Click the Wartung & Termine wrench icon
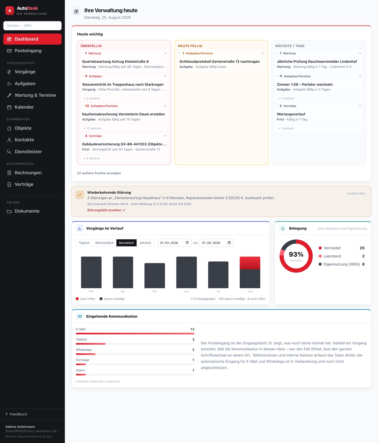This screenshot has height=443, width=378. point(9,96)
